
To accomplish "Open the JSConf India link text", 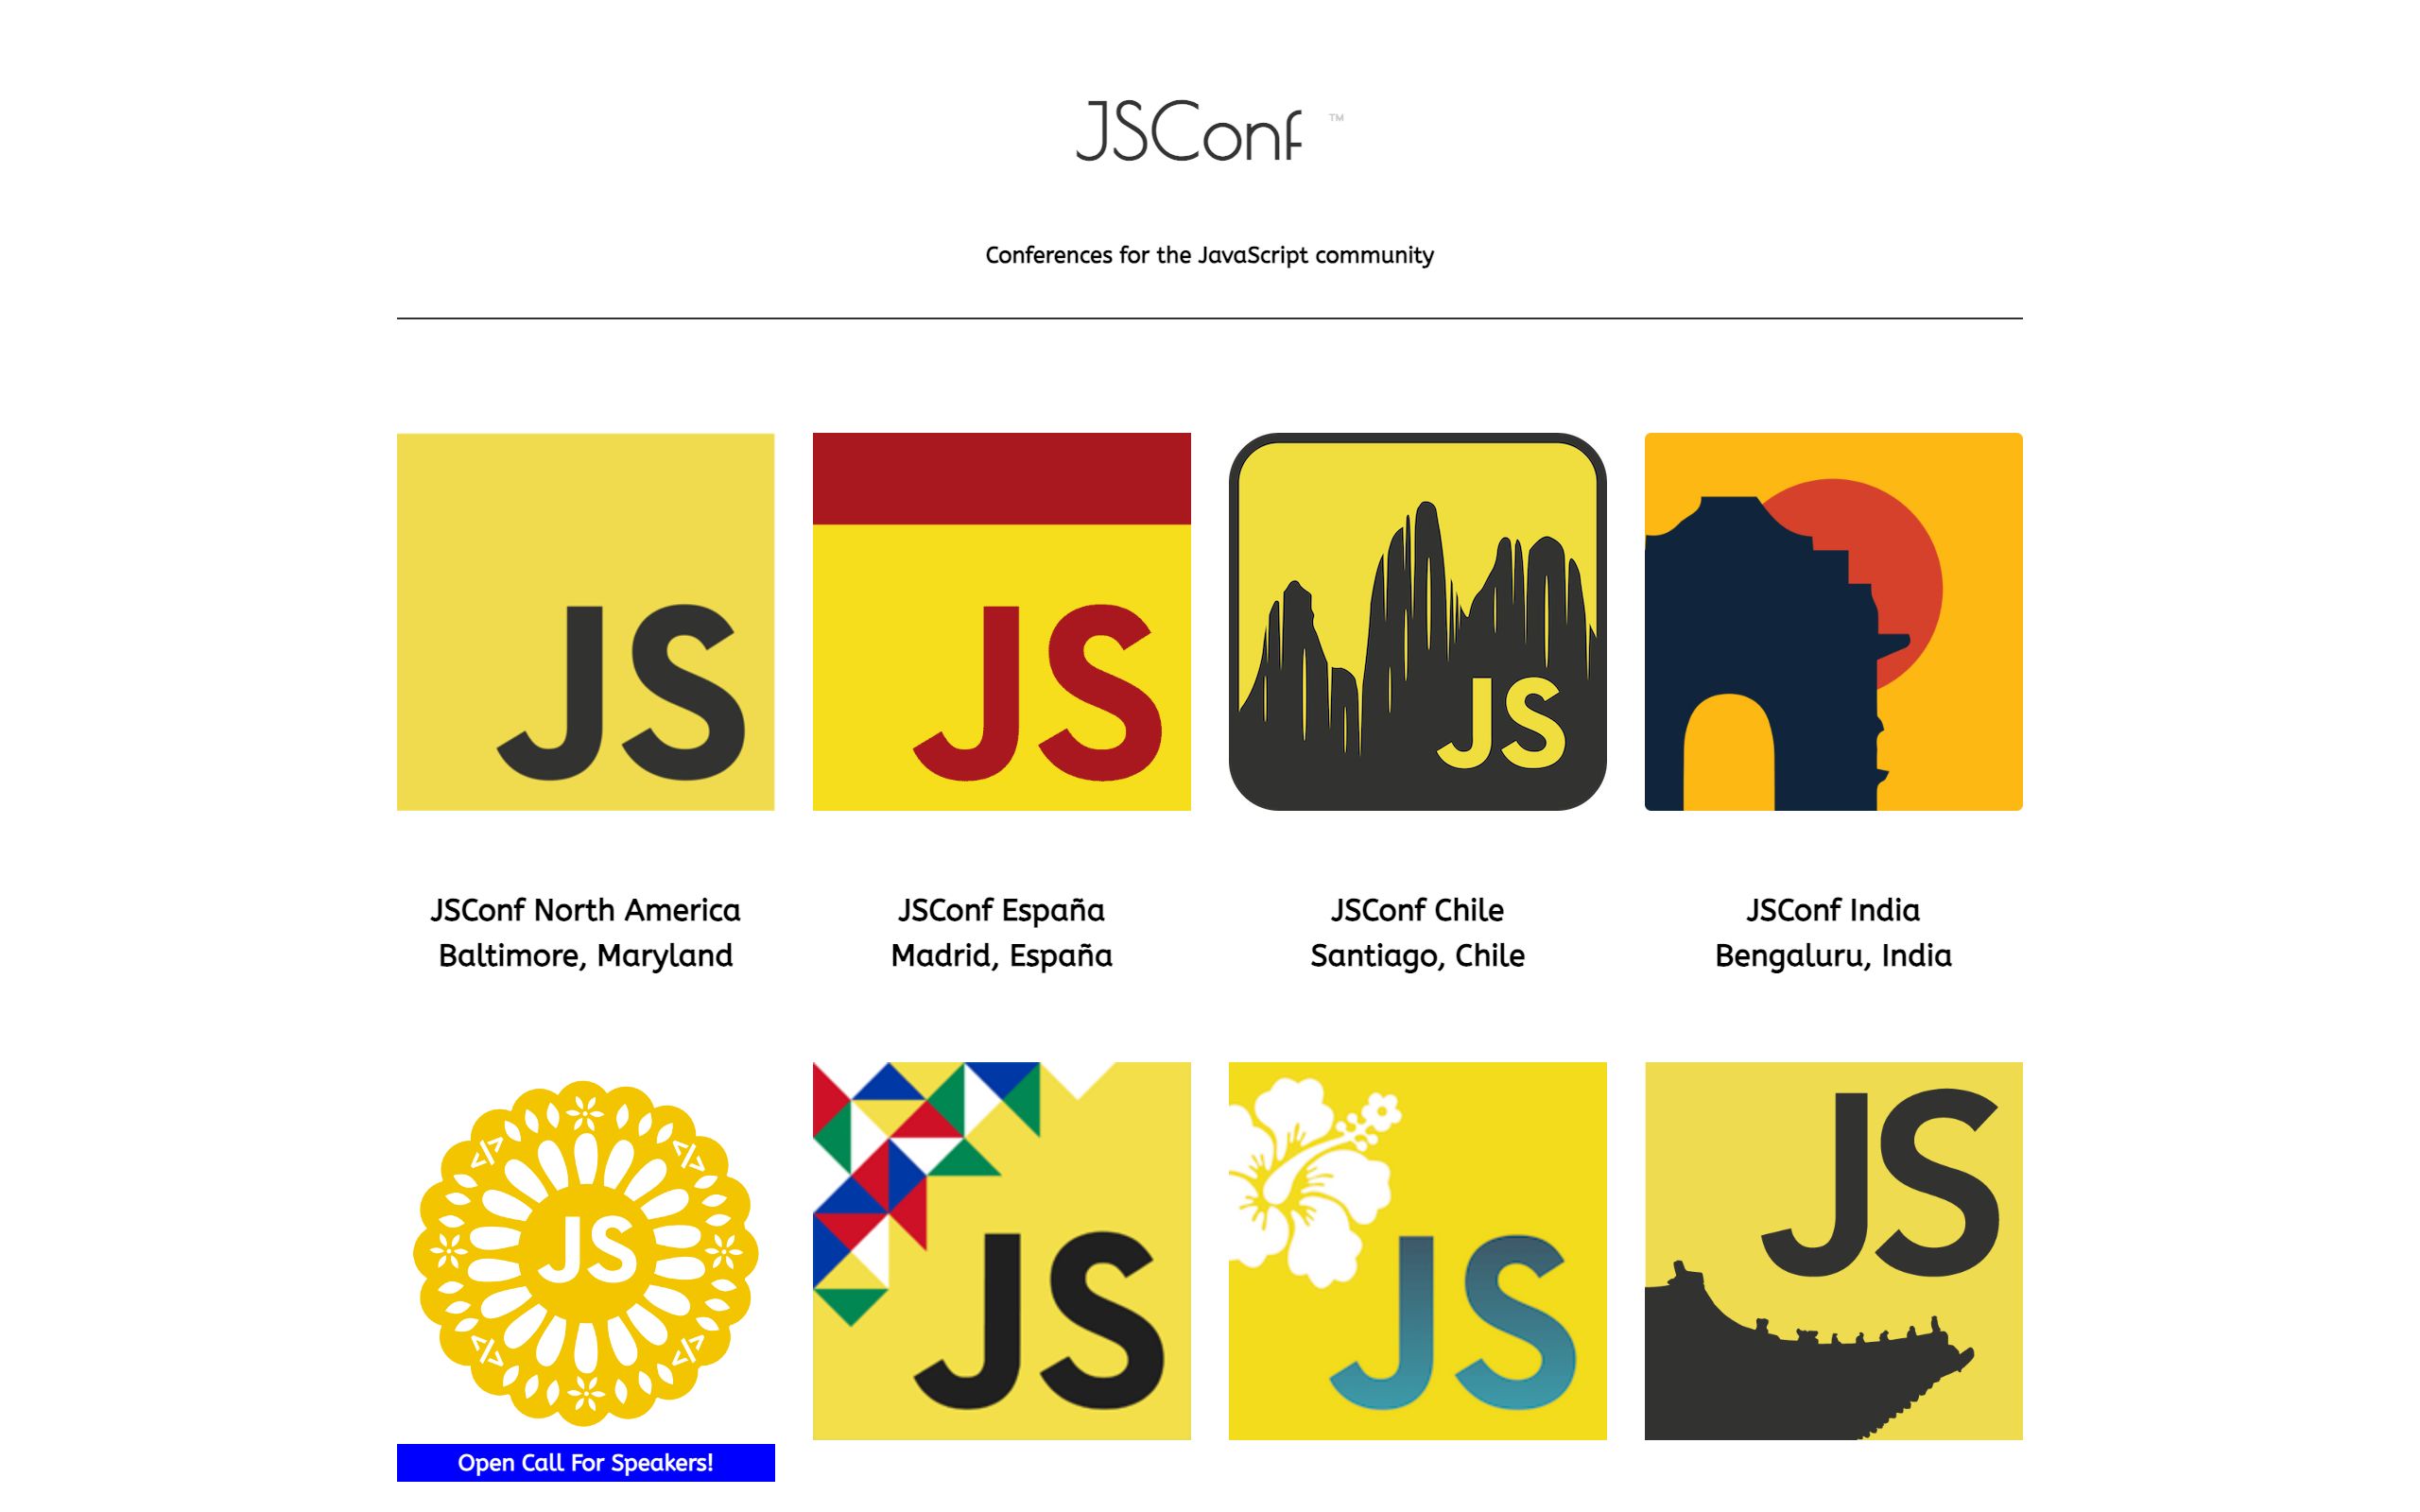I will pyautogui.click(x=1833, y=910).
